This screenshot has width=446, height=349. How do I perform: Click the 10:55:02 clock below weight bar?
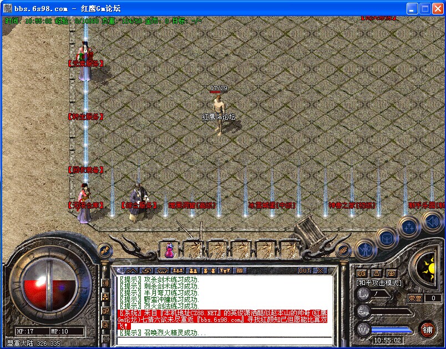387,340
